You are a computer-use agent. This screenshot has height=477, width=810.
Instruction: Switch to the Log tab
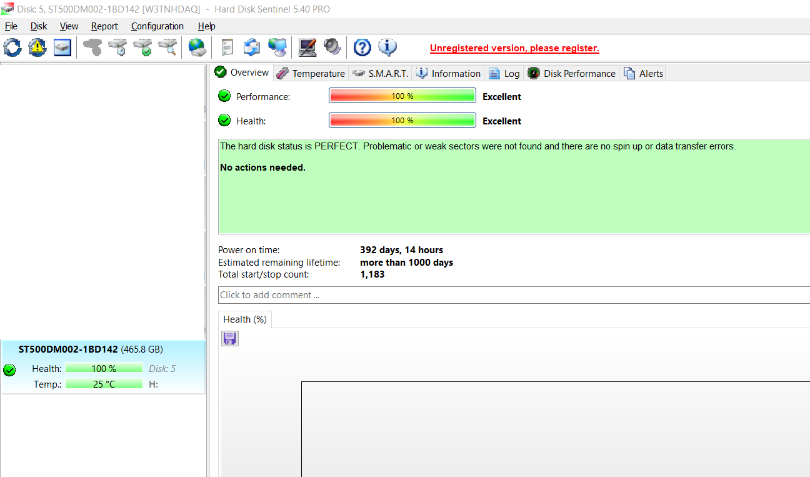(504, 73)
